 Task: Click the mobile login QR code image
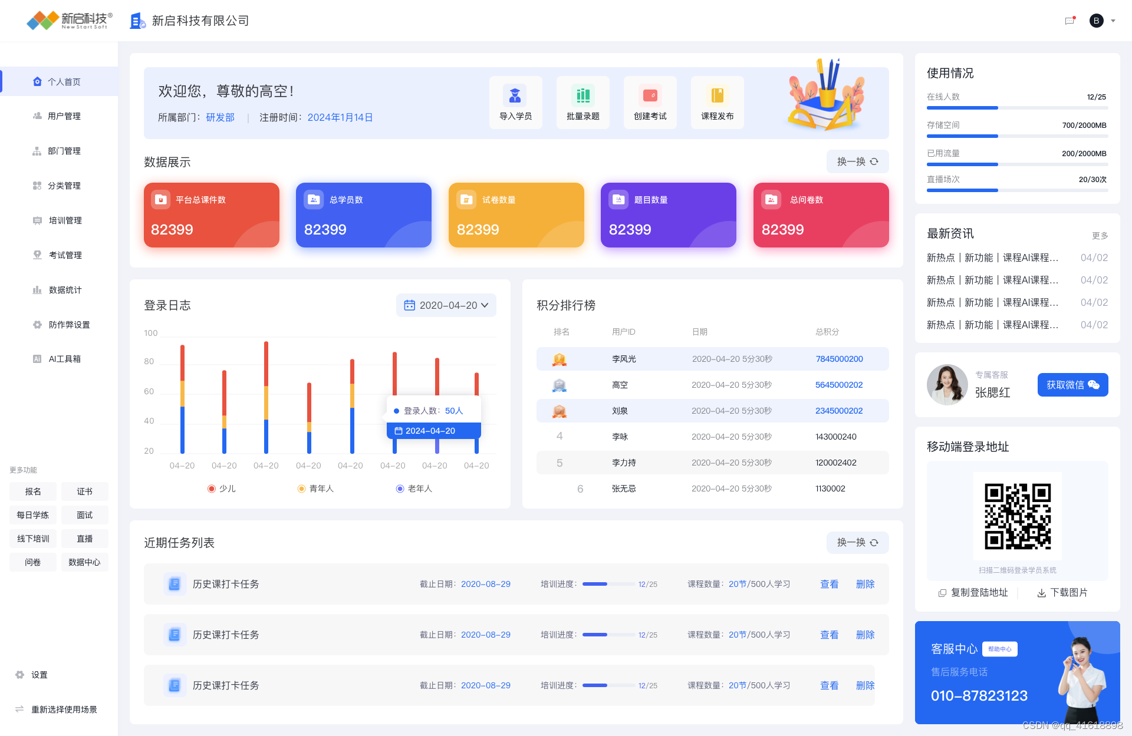1017,516
